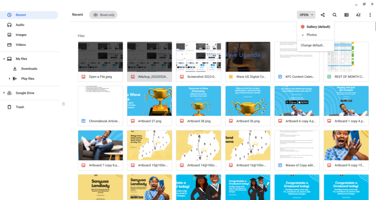The height and width of the screenshot is (200, 376).
Task: Collapse the My files tree arrow
Action: (x=4, y=59)
